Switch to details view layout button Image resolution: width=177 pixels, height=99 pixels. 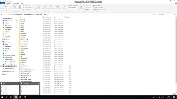coord(174,94)
